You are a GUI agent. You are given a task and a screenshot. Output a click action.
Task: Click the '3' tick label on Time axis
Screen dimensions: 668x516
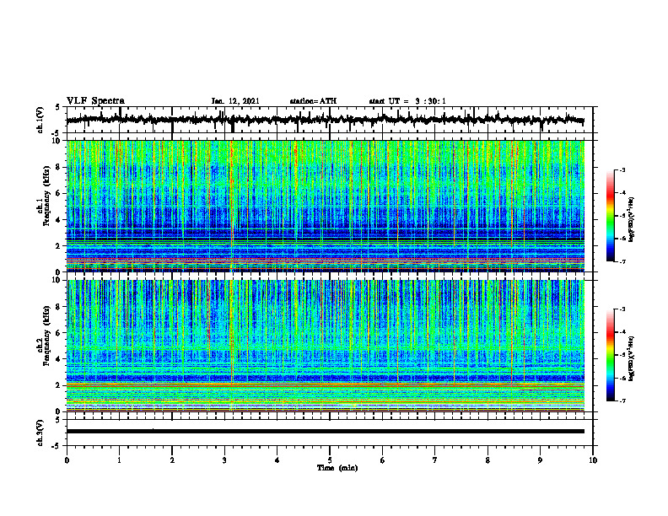[x=224, y=460]
